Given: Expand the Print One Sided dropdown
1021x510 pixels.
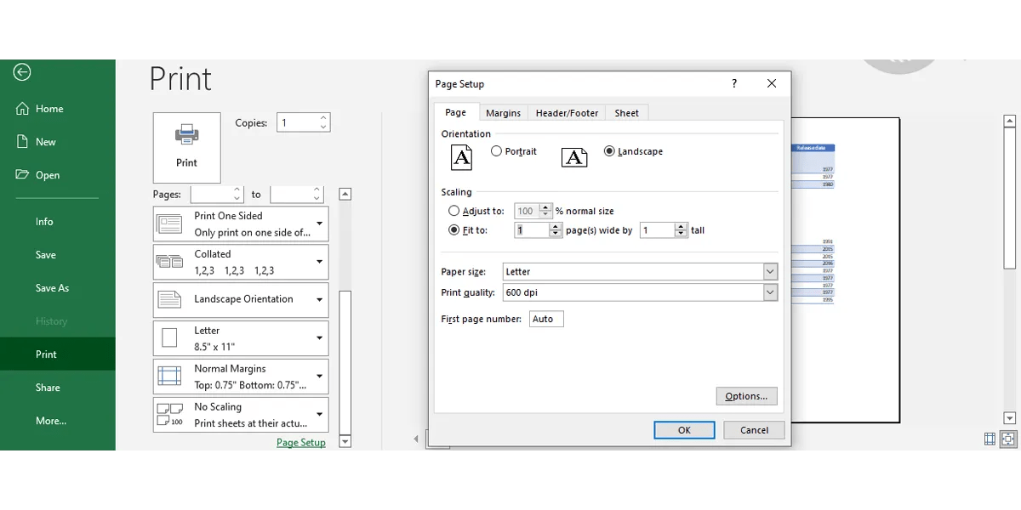Looking at the screenshot, I should coord(319,224).
